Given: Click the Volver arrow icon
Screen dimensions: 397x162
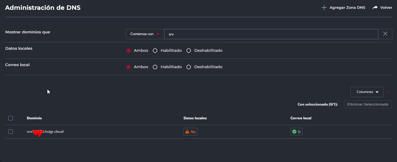Looking at the screenshot, I should [375, 8].
